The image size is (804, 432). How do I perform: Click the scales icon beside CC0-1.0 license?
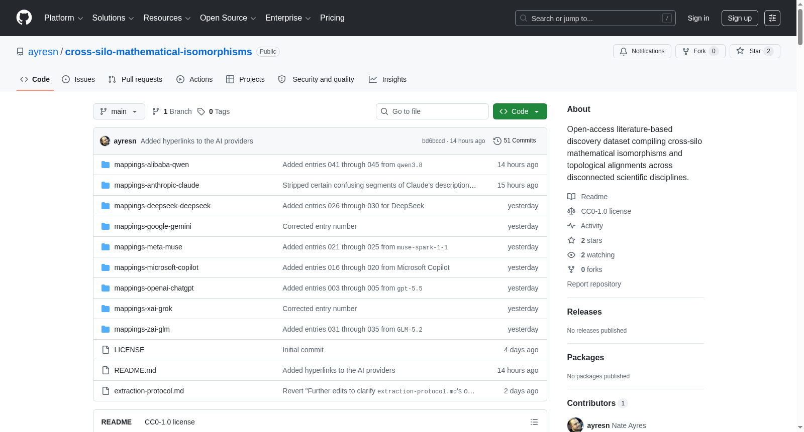(571, 211)
